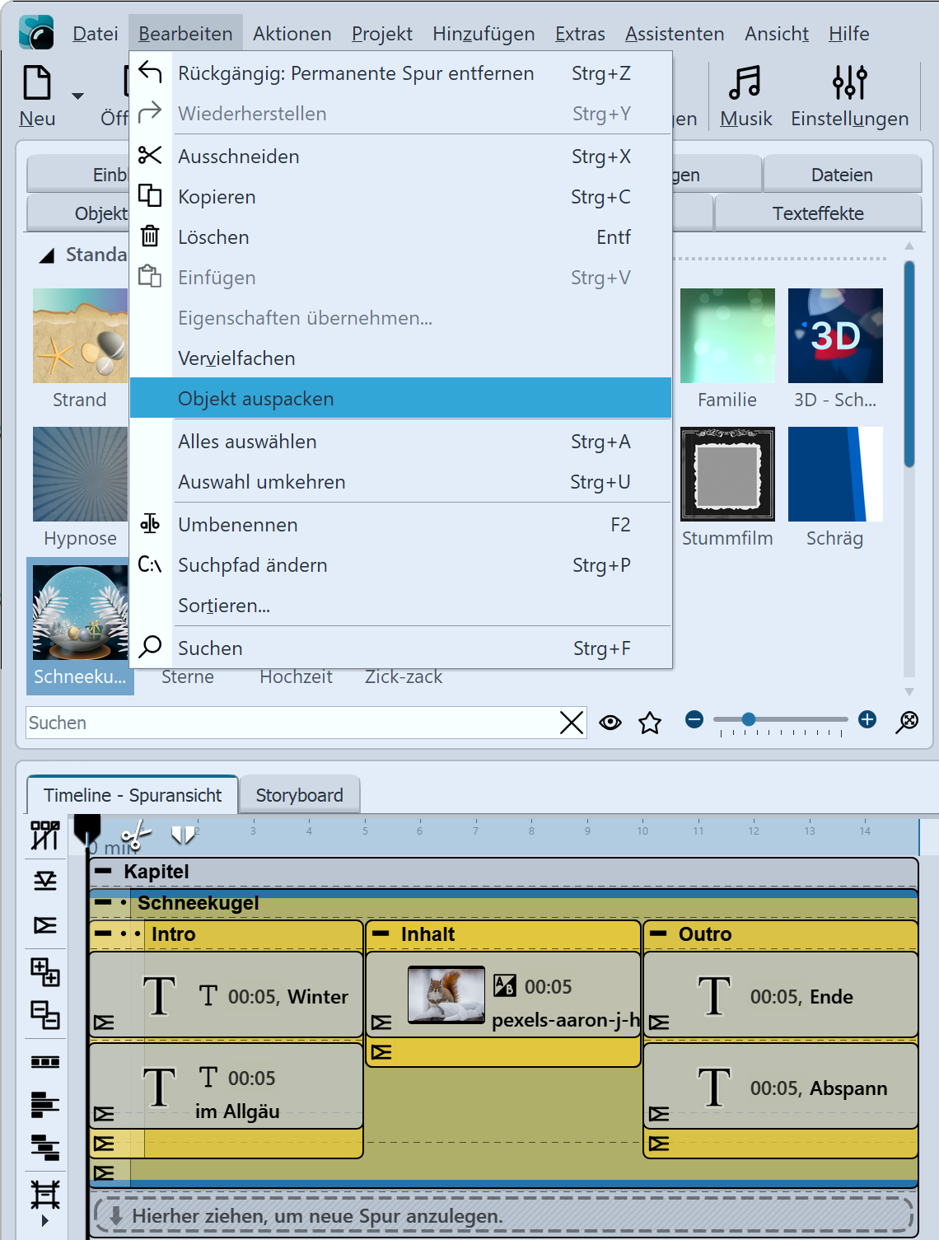This screenshot has height=1240, width=939.
Task: Toggle the favorites star filter
Action: 650,723
